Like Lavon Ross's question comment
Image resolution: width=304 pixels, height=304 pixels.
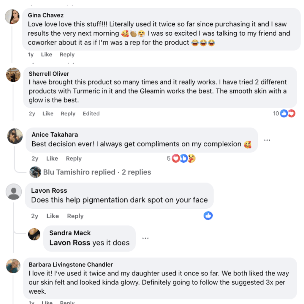53,216
